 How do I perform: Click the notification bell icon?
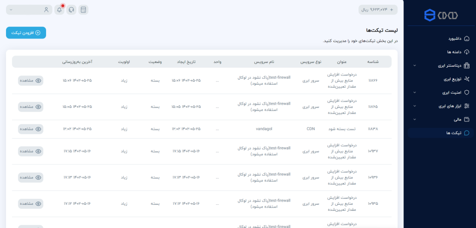(x=59, y=10)
